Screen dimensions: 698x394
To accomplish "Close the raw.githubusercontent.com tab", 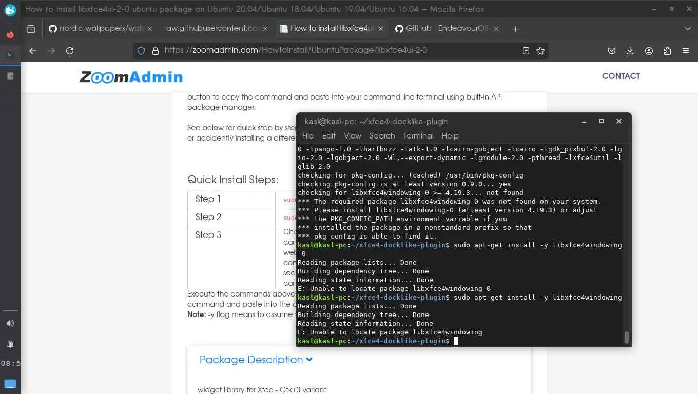I will tap(265, 29).
